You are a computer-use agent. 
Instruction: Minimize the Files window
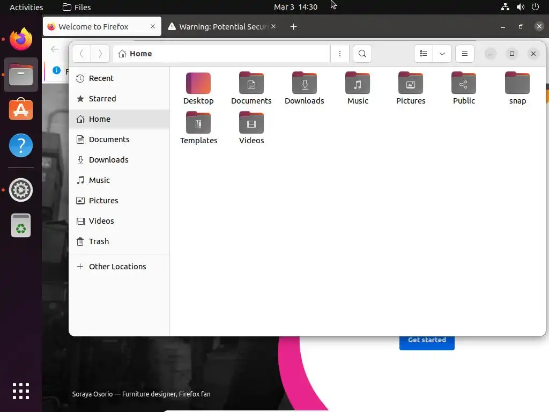[x=490, y=54]
